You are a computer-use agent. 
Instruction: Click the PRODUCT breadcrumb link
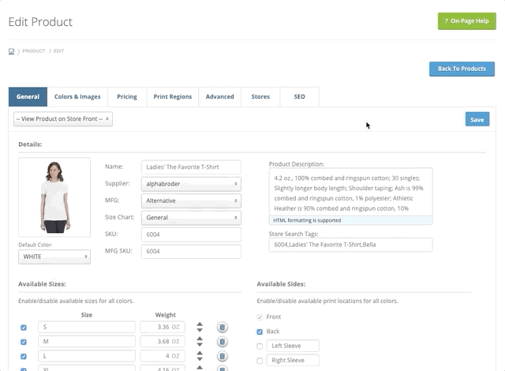(33, 51)
